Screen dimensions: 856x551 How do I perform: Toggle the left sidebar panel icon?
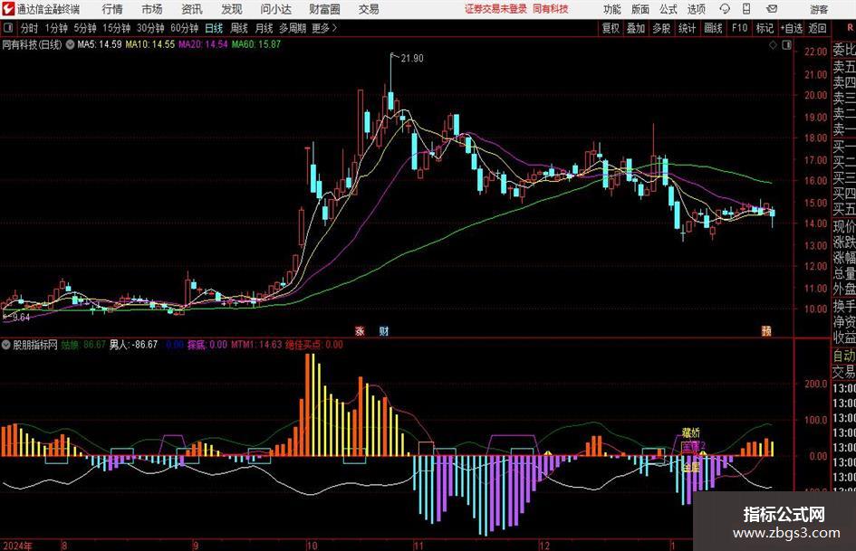tap(8, 28)
